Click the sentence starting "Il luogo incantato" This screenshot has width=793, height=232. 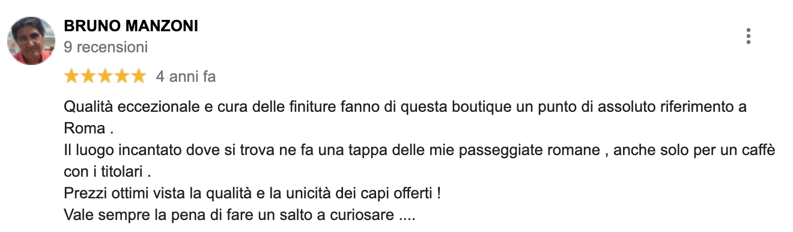click(x=419, y=150)
